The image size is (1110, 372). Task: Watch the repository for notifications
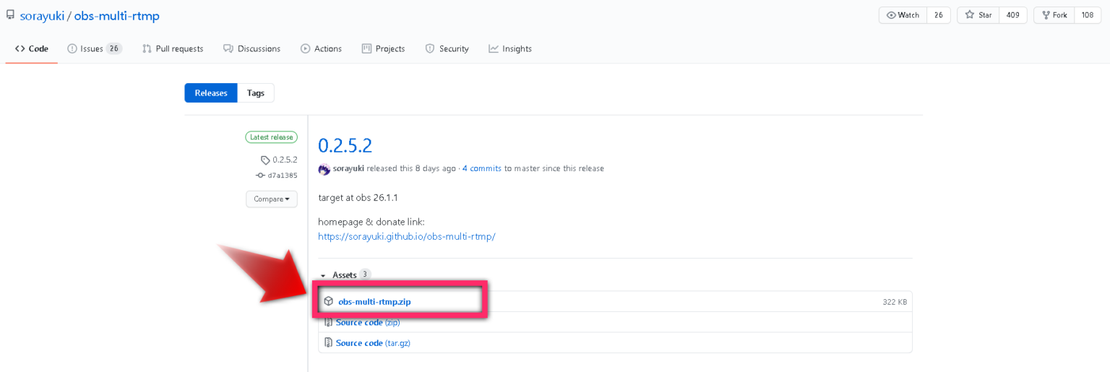(x=903, y=15)
